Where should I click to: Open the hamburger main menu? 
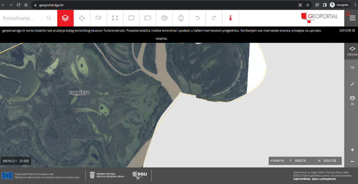[352, 18]
